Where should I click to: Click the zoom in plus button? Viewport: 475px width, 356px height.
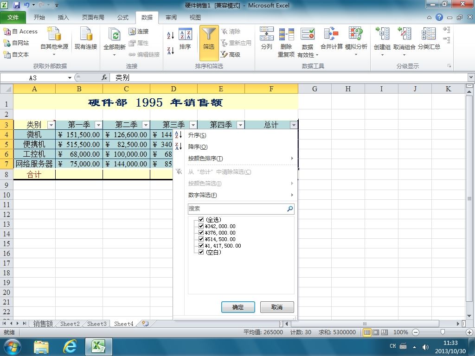(x=469, y=332)
